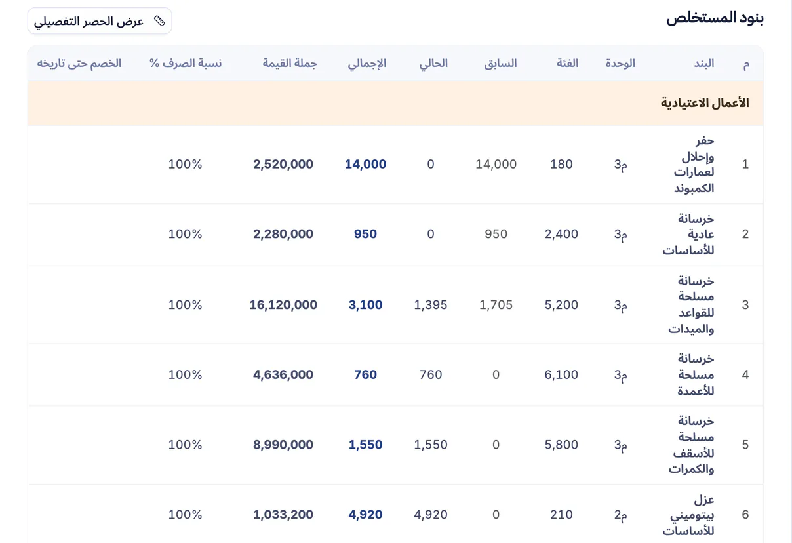Open the 760 total for columns concrete
792x543 pixels.
click(365, 375)
